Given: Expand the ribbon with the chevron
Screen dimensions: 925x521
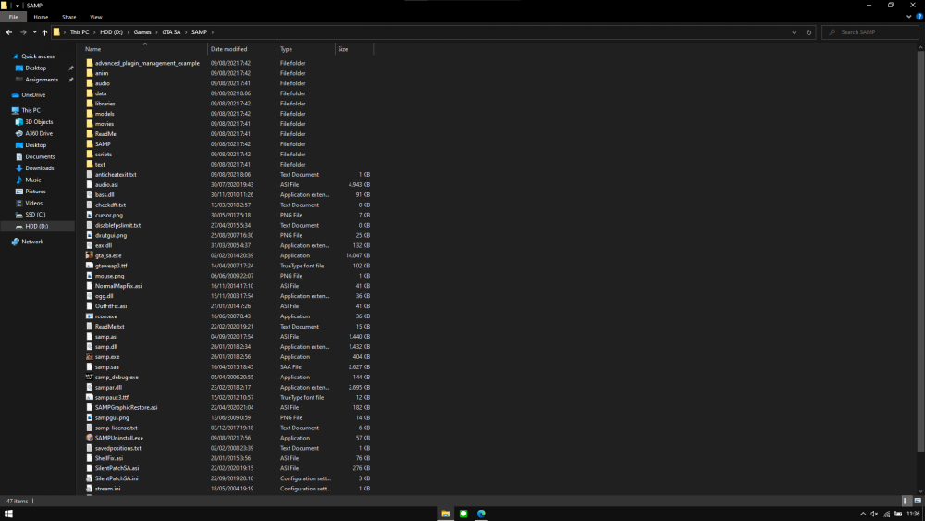Looking at the screenshot, I should (x=909, y=17).
